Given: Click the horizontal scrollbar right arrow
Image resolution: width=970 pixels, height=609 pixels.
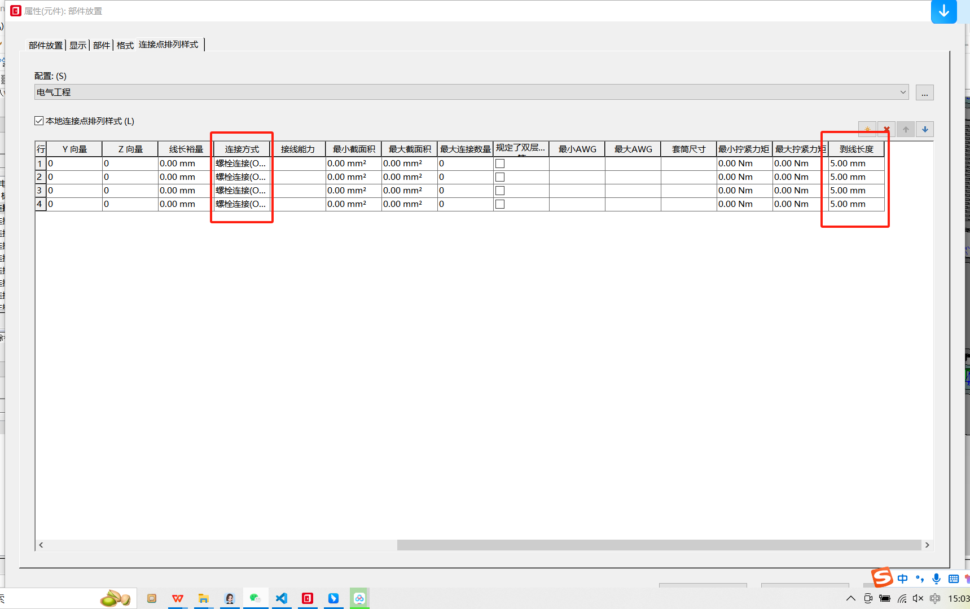Looking at the screenshot, I should coord(927,545).
